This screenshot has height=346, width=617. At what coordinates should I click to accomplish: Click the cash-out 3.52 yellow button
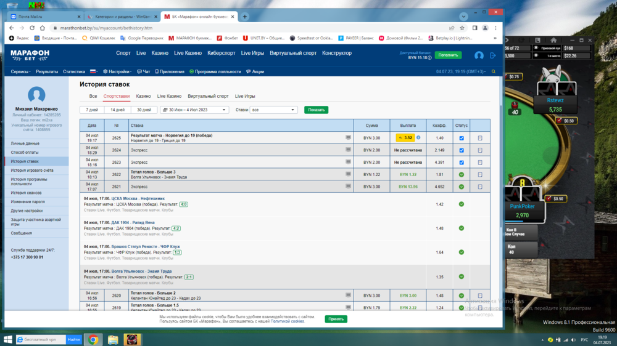coord(405,138)
